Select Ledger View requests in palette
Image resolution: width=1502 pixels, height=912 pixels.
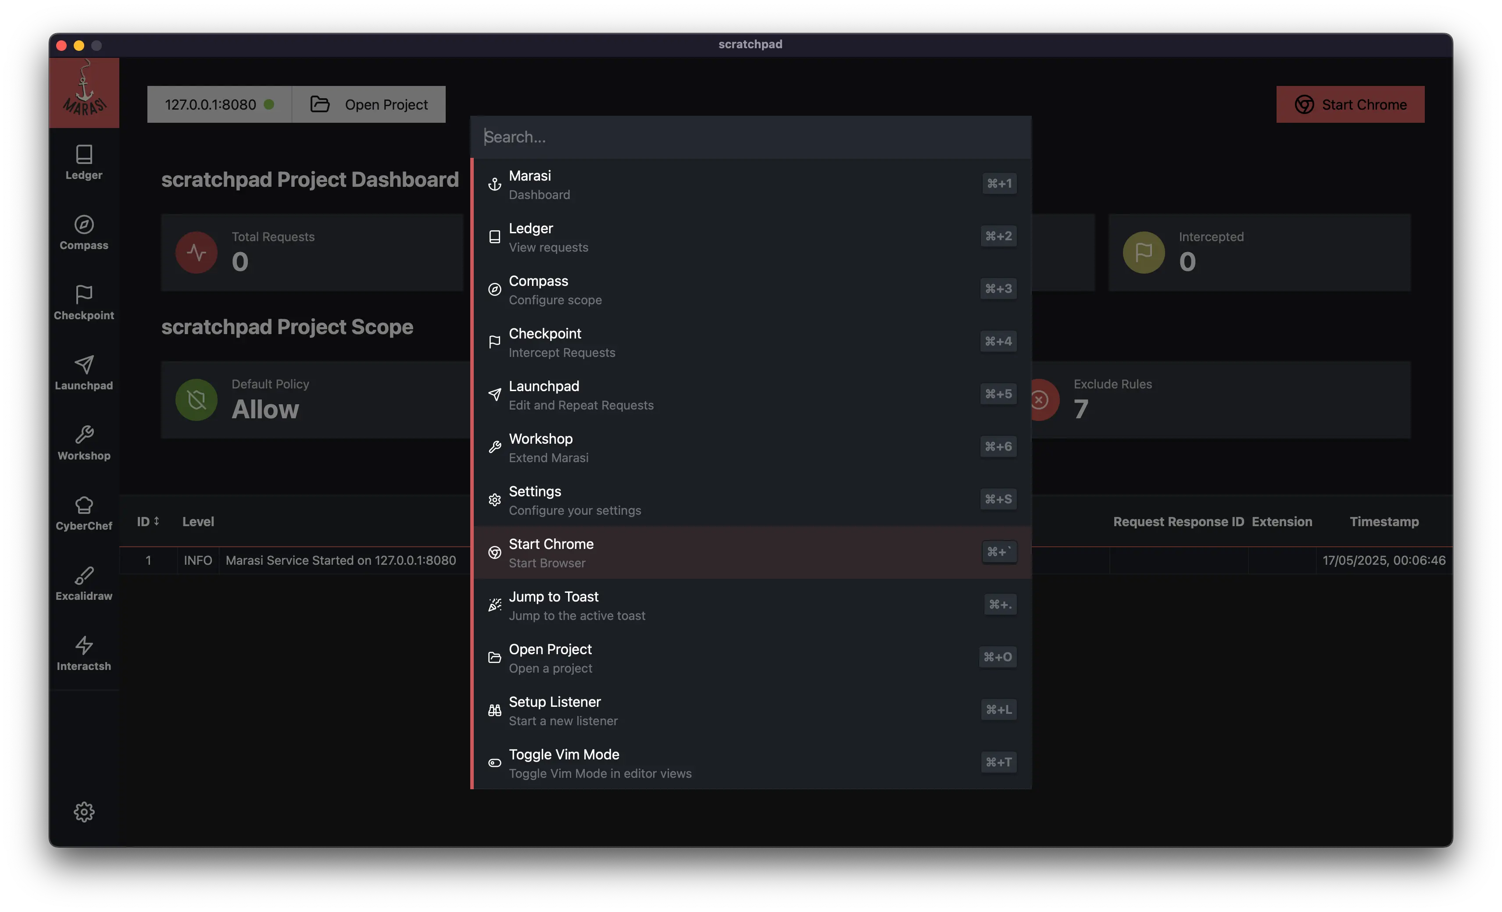[x=752, y=237]
